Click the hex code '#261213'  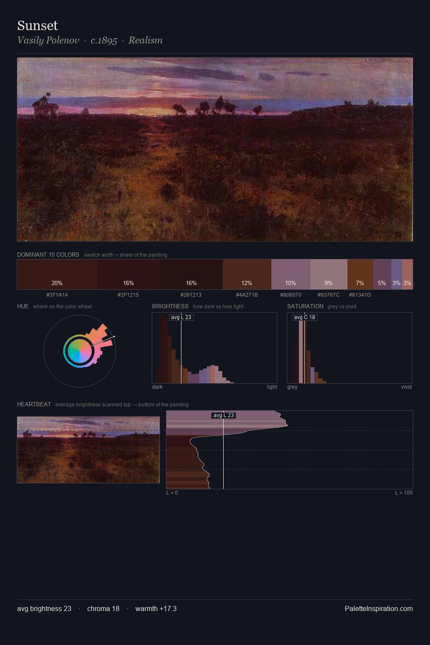coord(191,295)
